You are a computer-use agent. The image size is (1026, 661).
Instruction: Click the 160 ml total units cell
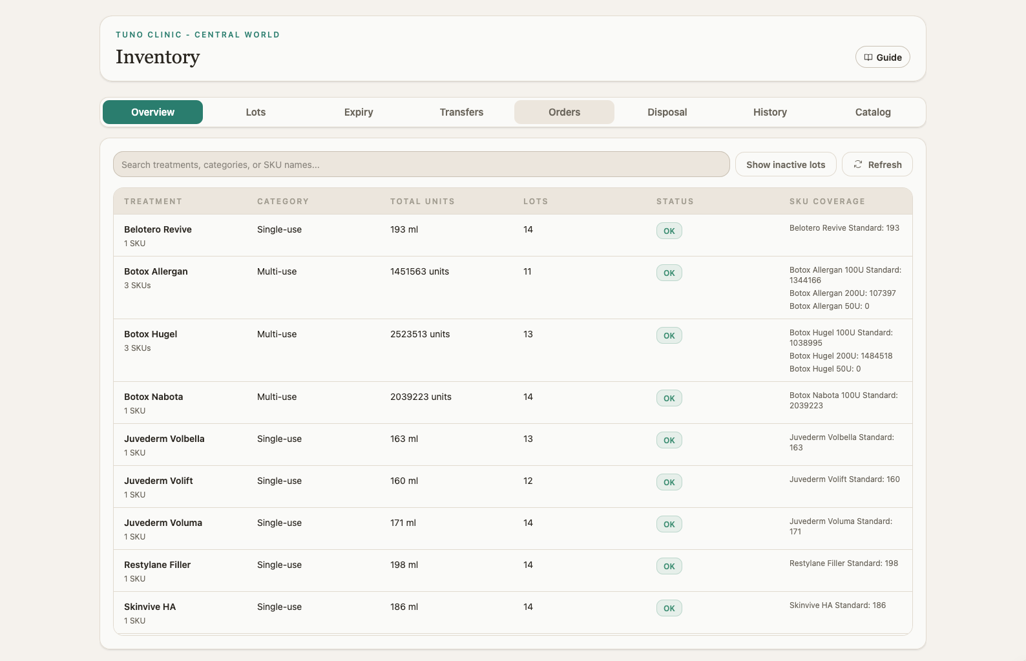404,481
